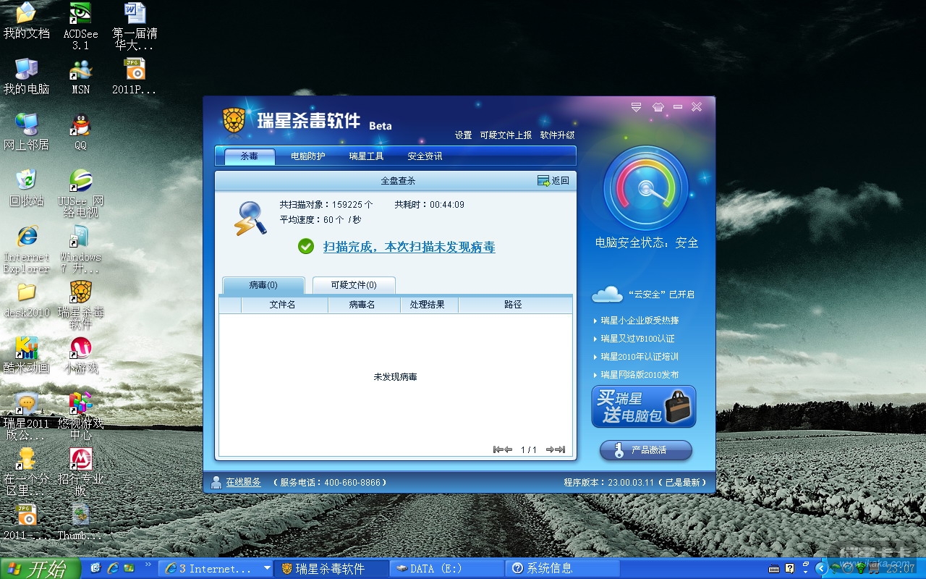Select the 2011-... JPG file icon
Screen dimensions: 926x579
26,523
